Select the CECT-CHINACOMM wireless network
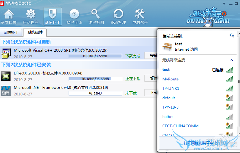The height and width of the screenshot is (153, 240). coord(198,126)
